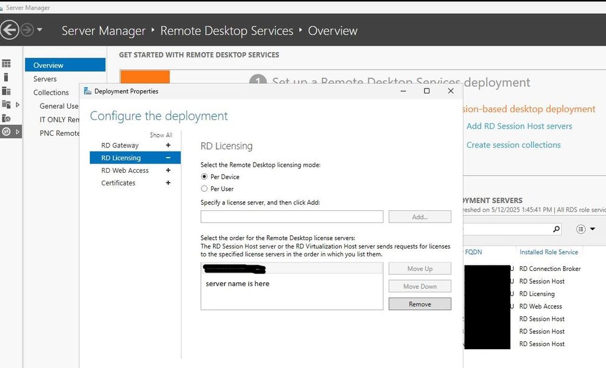Select the Remote Desktop Services sidebar icon
606x368 pixels.
pos(6,132)
